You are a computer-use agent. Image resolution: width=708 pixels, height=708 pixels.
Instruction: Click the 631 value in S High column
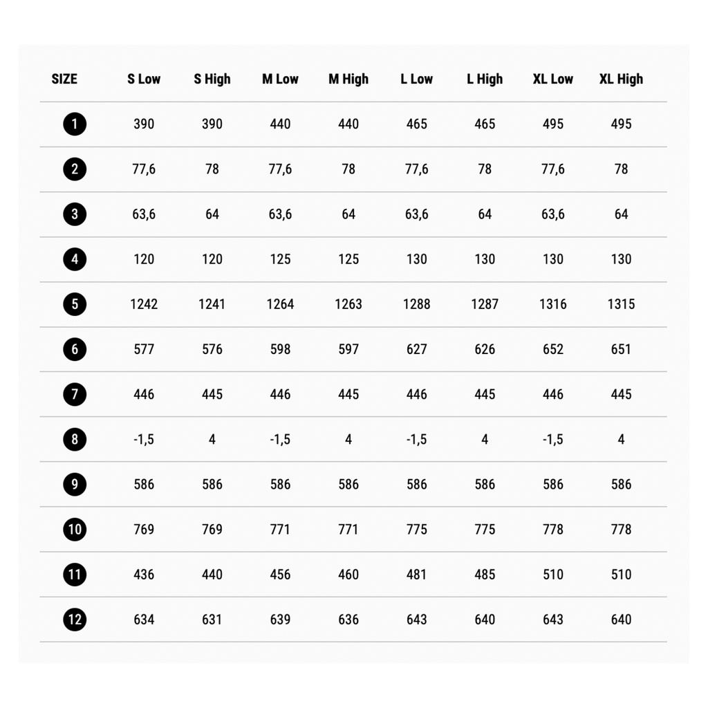[212, 619]
